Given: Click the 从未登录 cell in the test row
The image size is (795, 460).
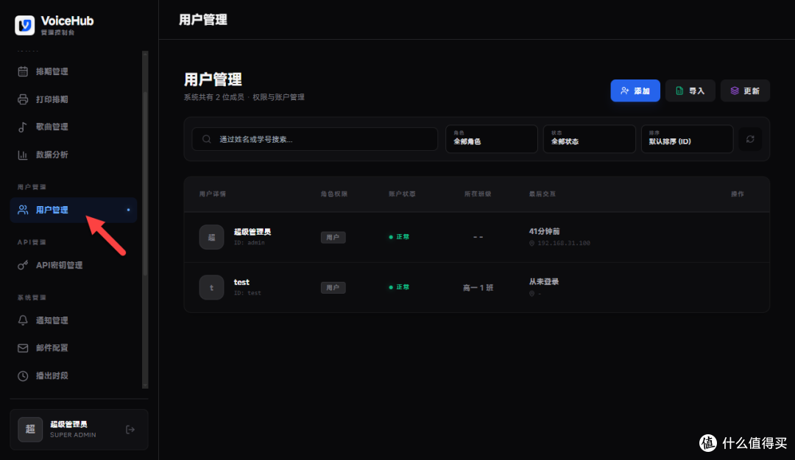Looking at the screenshot, I should pyautogui.click(x=544, y=281).
